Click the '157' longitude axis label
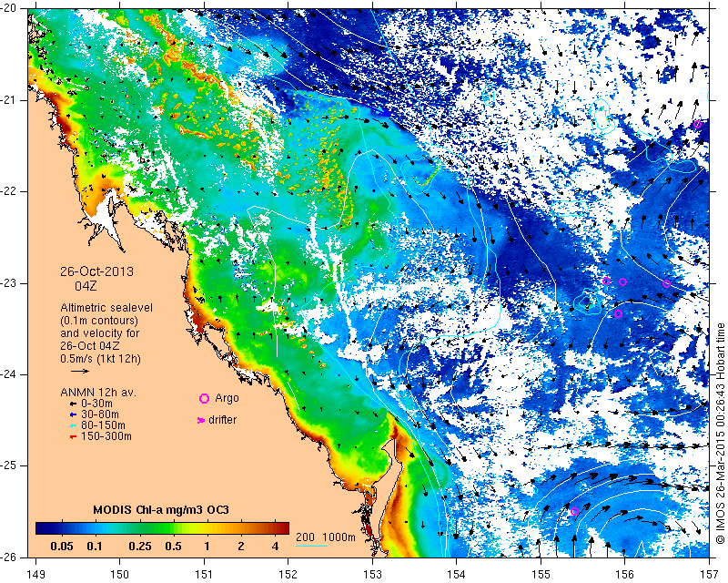728x583 pixels. tap(709, 575)
